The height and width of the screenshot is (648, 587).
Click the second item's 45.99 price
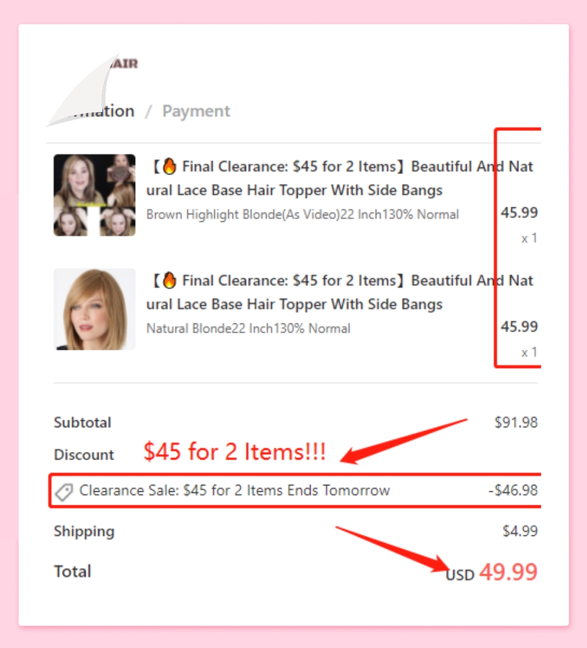pos(519,326)
